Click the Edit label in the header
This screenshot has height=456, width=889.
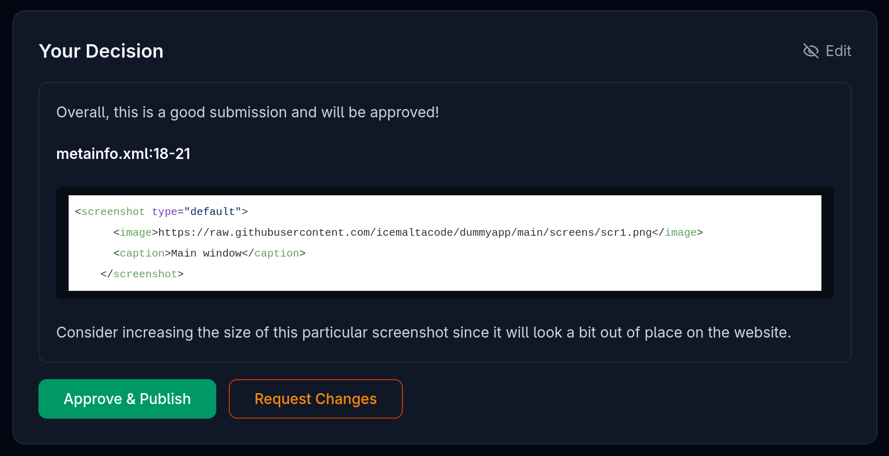pos(838,51)
